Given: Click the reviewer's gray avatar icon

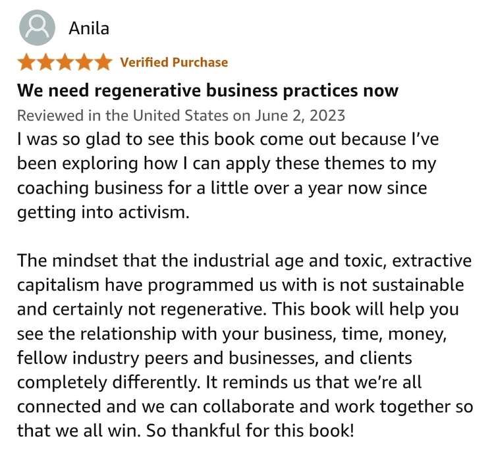Looking at the screenshot, I should coord(38,28).
